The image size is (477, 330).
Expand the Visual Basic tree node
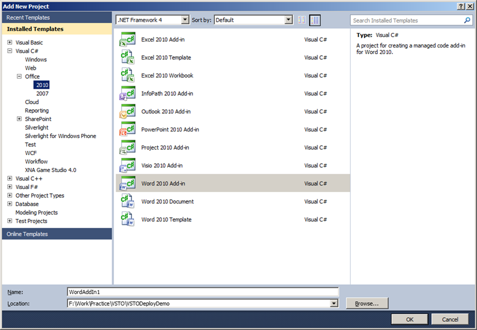(10, 42)
